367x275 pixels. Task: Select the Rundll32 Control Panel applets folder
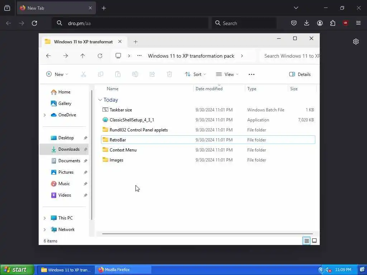click(x=208, y=130)
